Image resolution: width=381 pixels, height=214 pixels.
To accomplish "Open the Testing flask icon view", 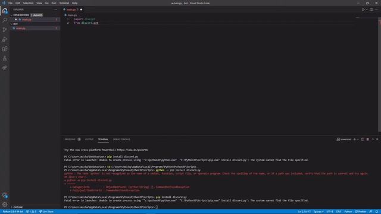I will (x=5, y=58).
